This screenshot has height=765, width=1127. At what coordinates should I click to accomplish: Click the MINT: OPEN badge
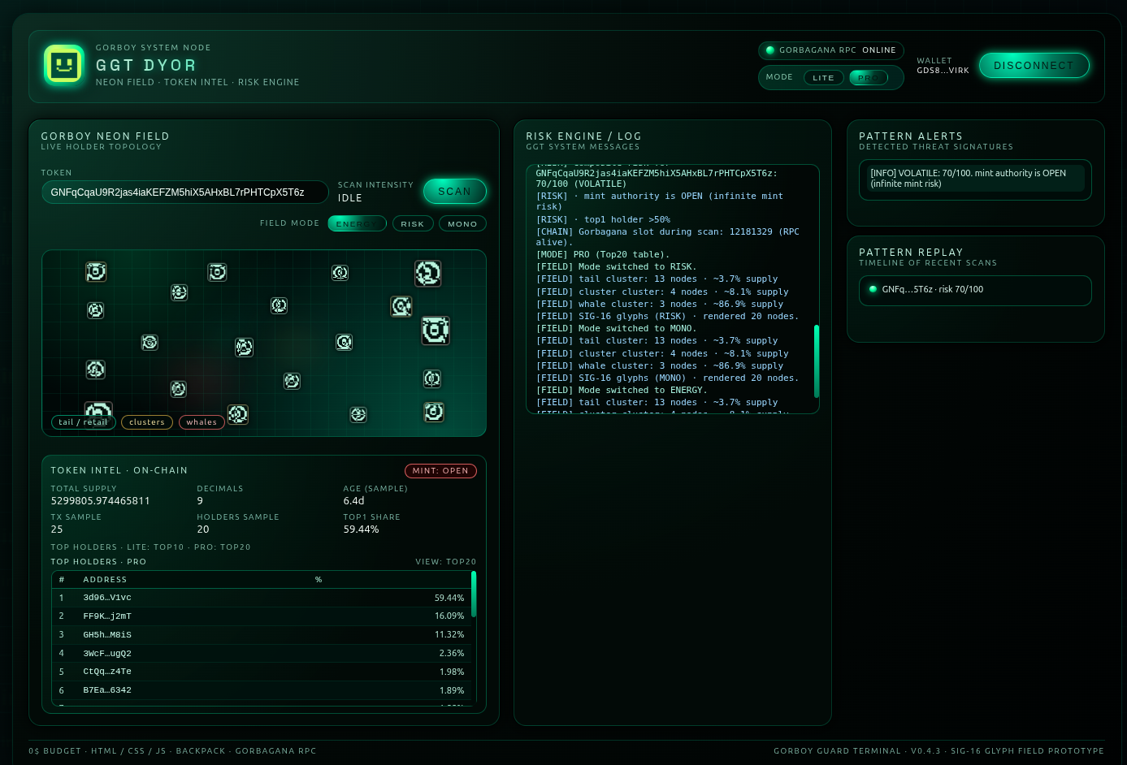pyautogui.click(x=440, y=471)
